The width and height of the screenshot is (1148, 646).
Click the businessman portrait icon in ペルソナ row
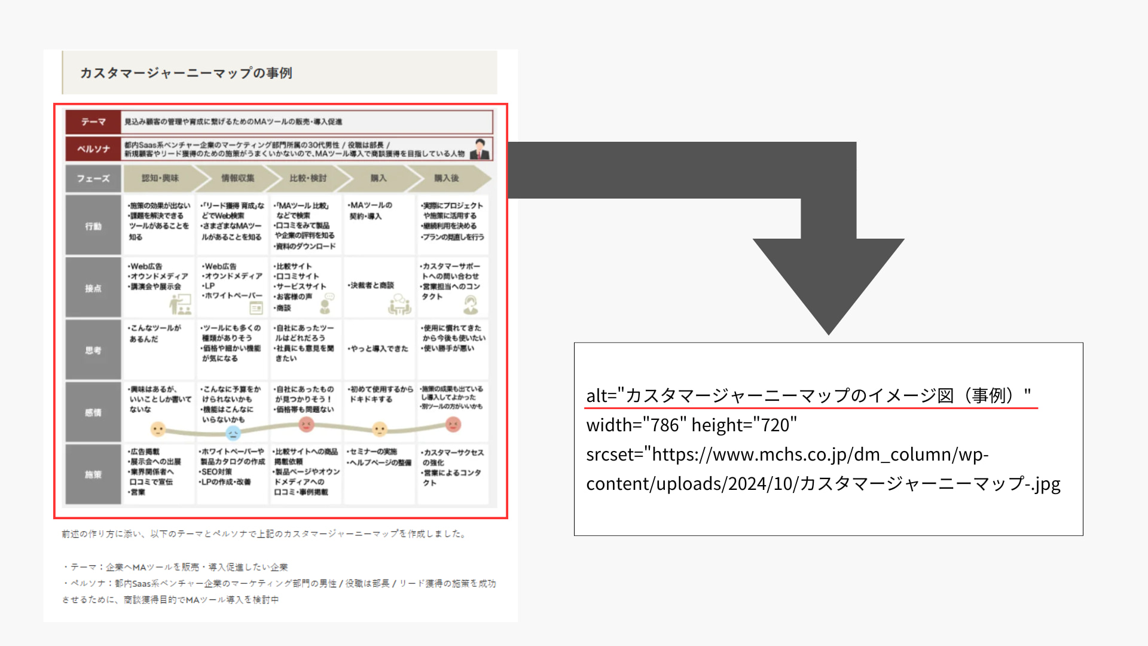pos(480,148)
